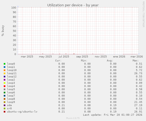Image resolution: width=146 pixels, height=121 pixels.
Task: Click the sr0 olive green swatch
Action: click(5, 109)
